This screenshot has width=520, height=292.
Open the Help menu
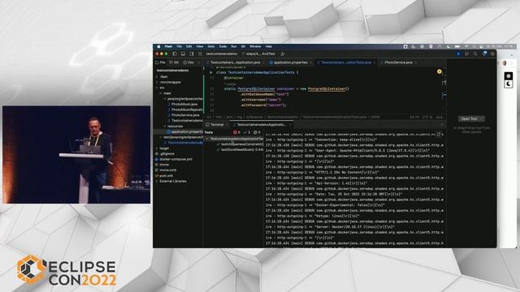269,47
